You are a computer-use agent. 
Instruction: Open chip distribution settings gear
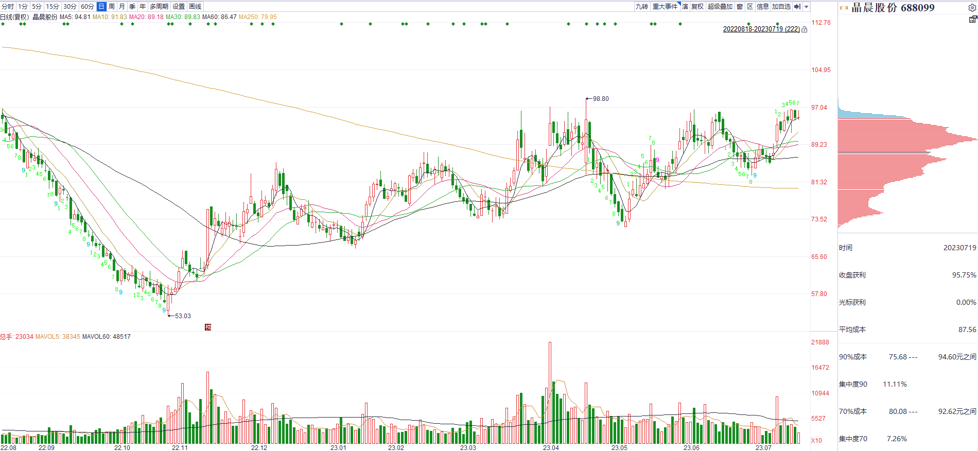tap(972, 8)
